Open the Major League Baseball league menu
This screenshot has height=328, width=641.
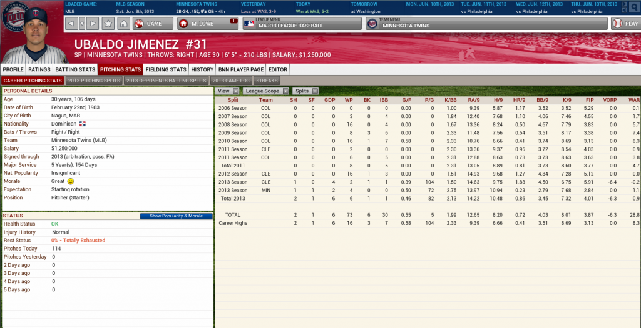coord(302,24)
